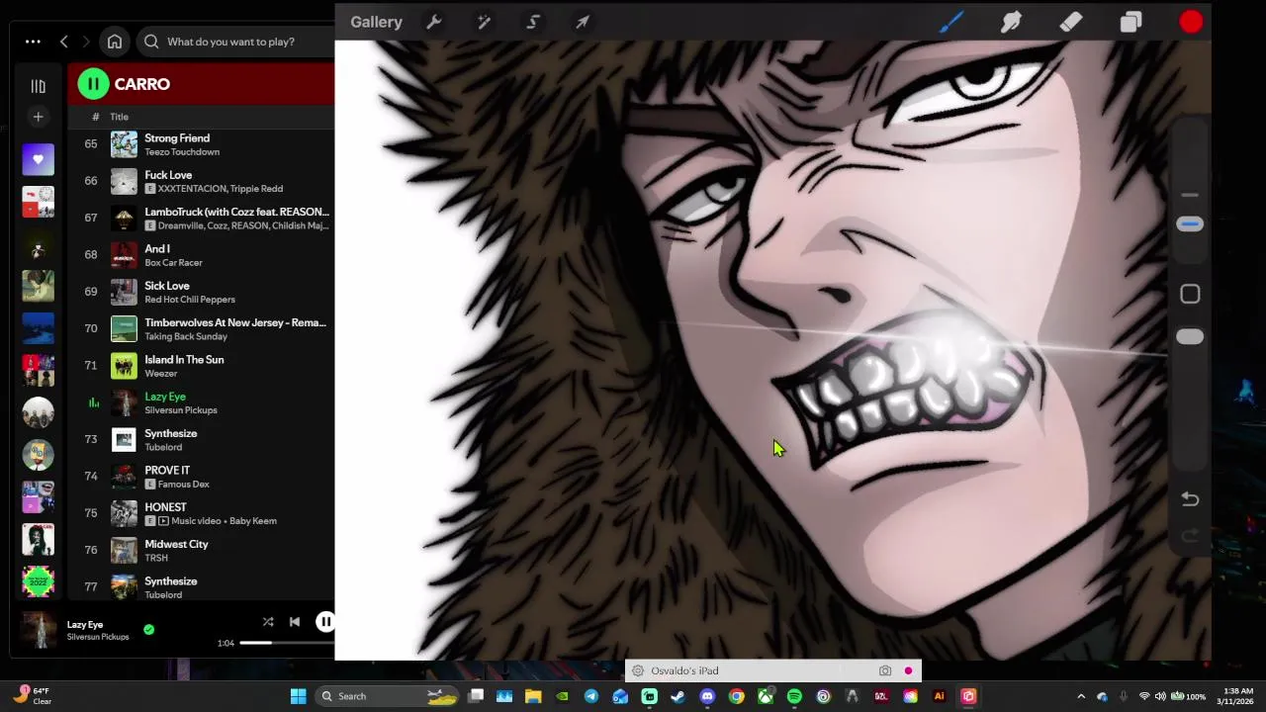Open Spotify from the taskbar
The height and width of the screenshot is (712, 1266).
[794, 696]
